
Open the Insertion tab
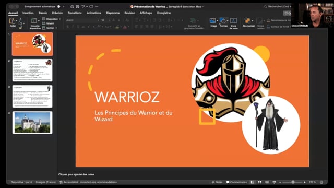(x=28, y=13)
